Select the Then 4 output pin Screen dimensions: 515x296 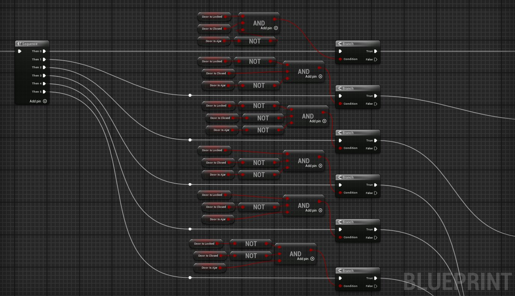point(44,84)
